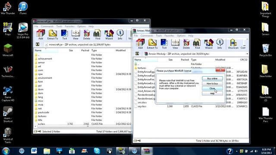Select the iTunes desktop icon
The width and height of the screenshot is (276, 155).
coord(23,8)
